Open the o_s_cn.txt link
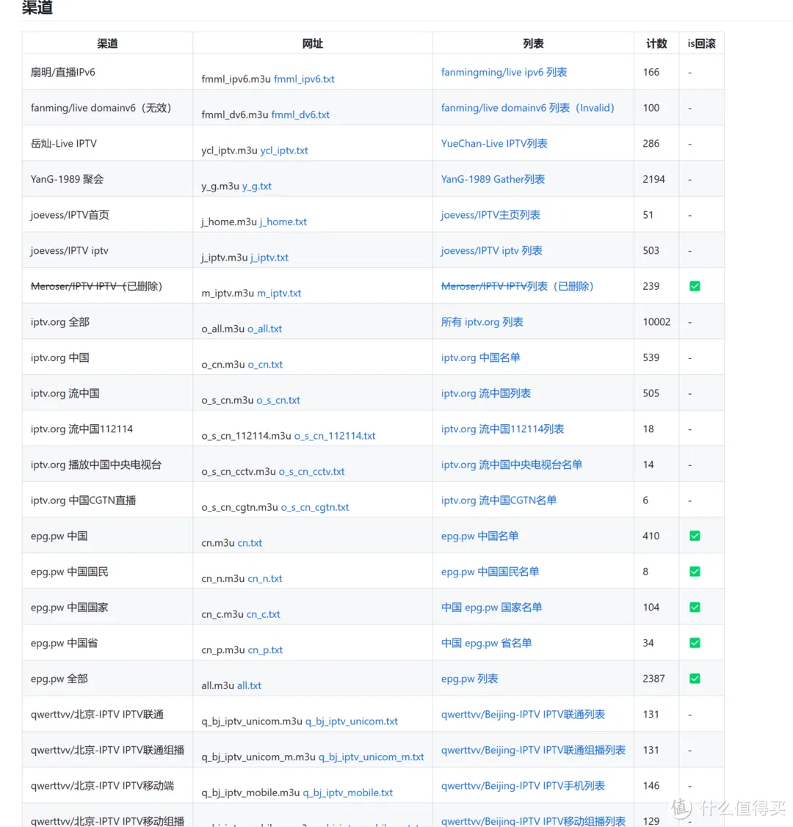The image size is (793, 827). (x=278, y=401)
